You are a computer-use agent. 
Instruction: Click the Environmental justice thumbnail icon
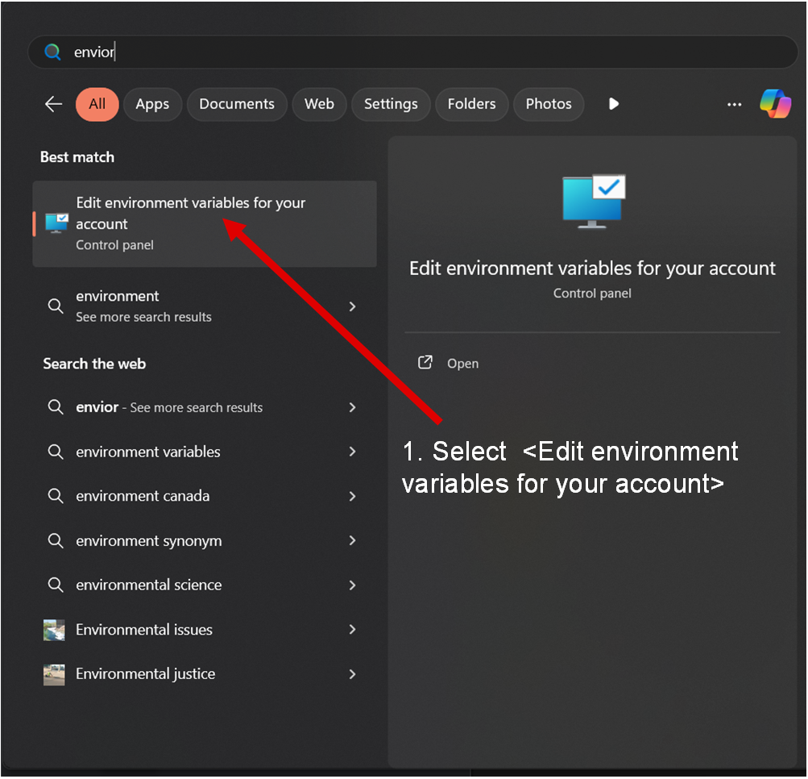pyautogui.click(x=54, y=674)
